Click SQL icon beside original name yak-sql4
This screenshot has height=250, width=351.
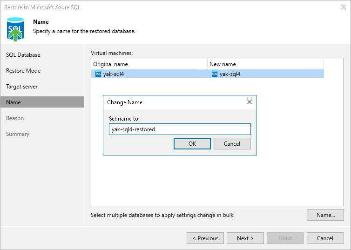[x=98, y=74]
